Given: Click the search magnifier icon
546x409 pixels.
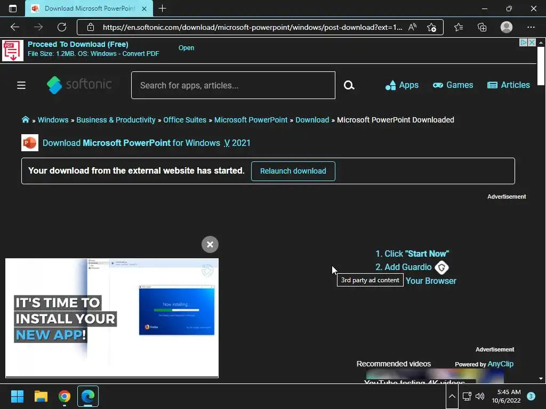Looking at the screenshot, I should (349, 85).
